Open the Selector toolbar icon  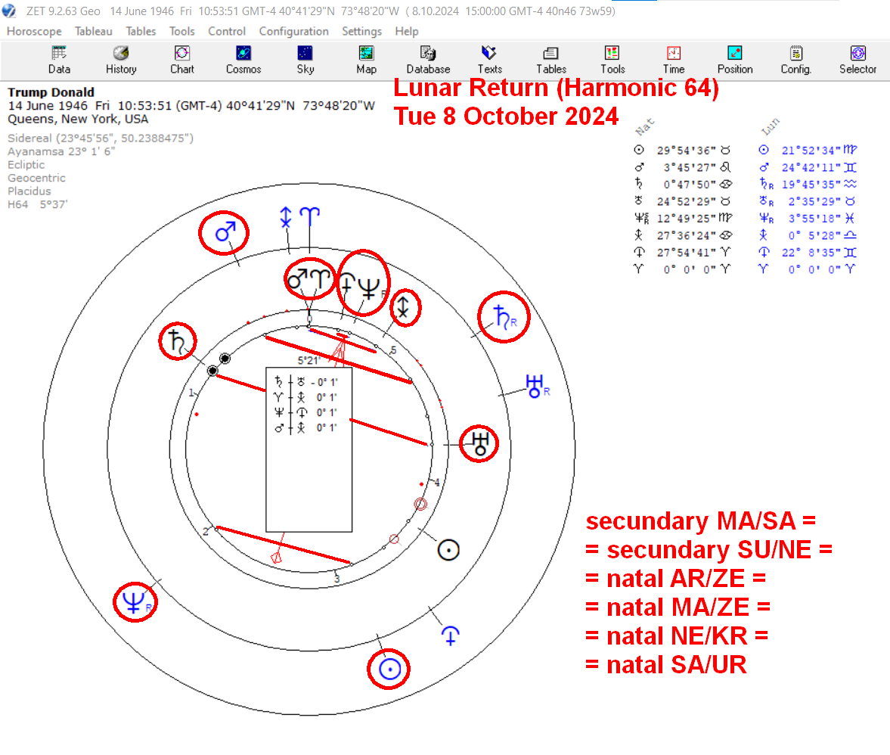click(857, 61)
